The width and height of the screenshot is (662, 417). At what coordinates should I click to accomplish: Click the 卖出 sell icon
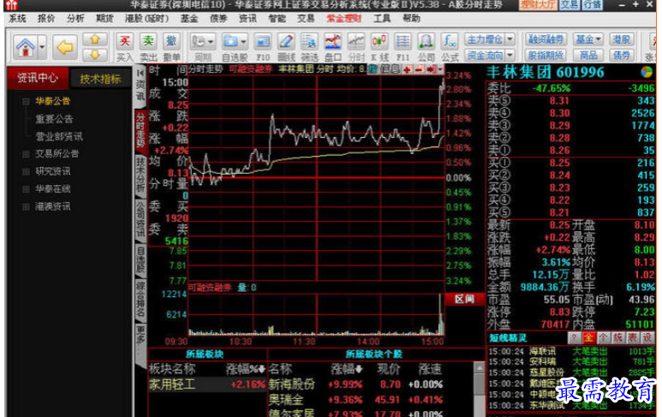point(148,41)
